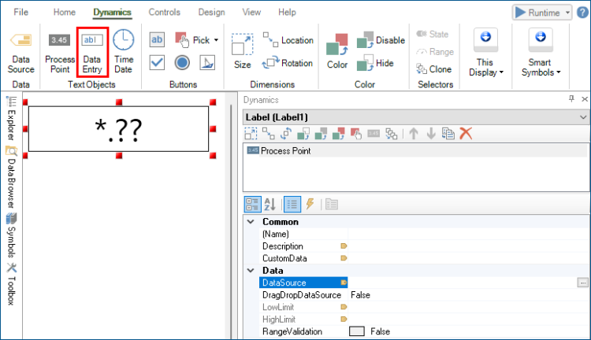Sort properties alphabetically with A-Z icon
Screen dimensions: 591x340
[x=269, y=204]
